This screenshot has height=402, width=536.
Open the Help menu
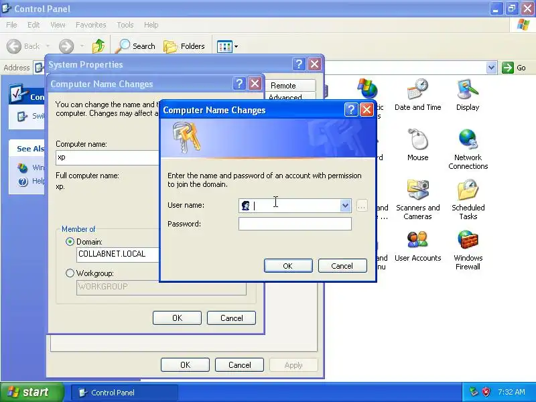151,25
